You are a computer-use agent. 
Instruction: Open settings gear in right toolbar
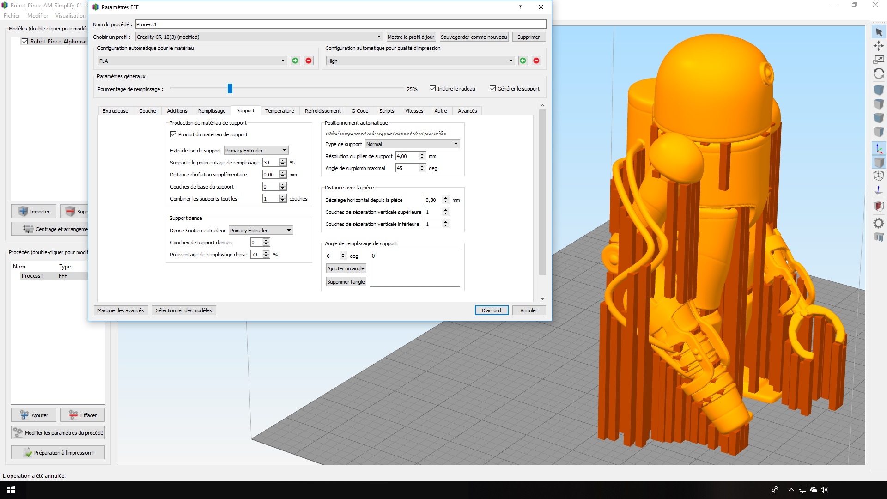879,224
